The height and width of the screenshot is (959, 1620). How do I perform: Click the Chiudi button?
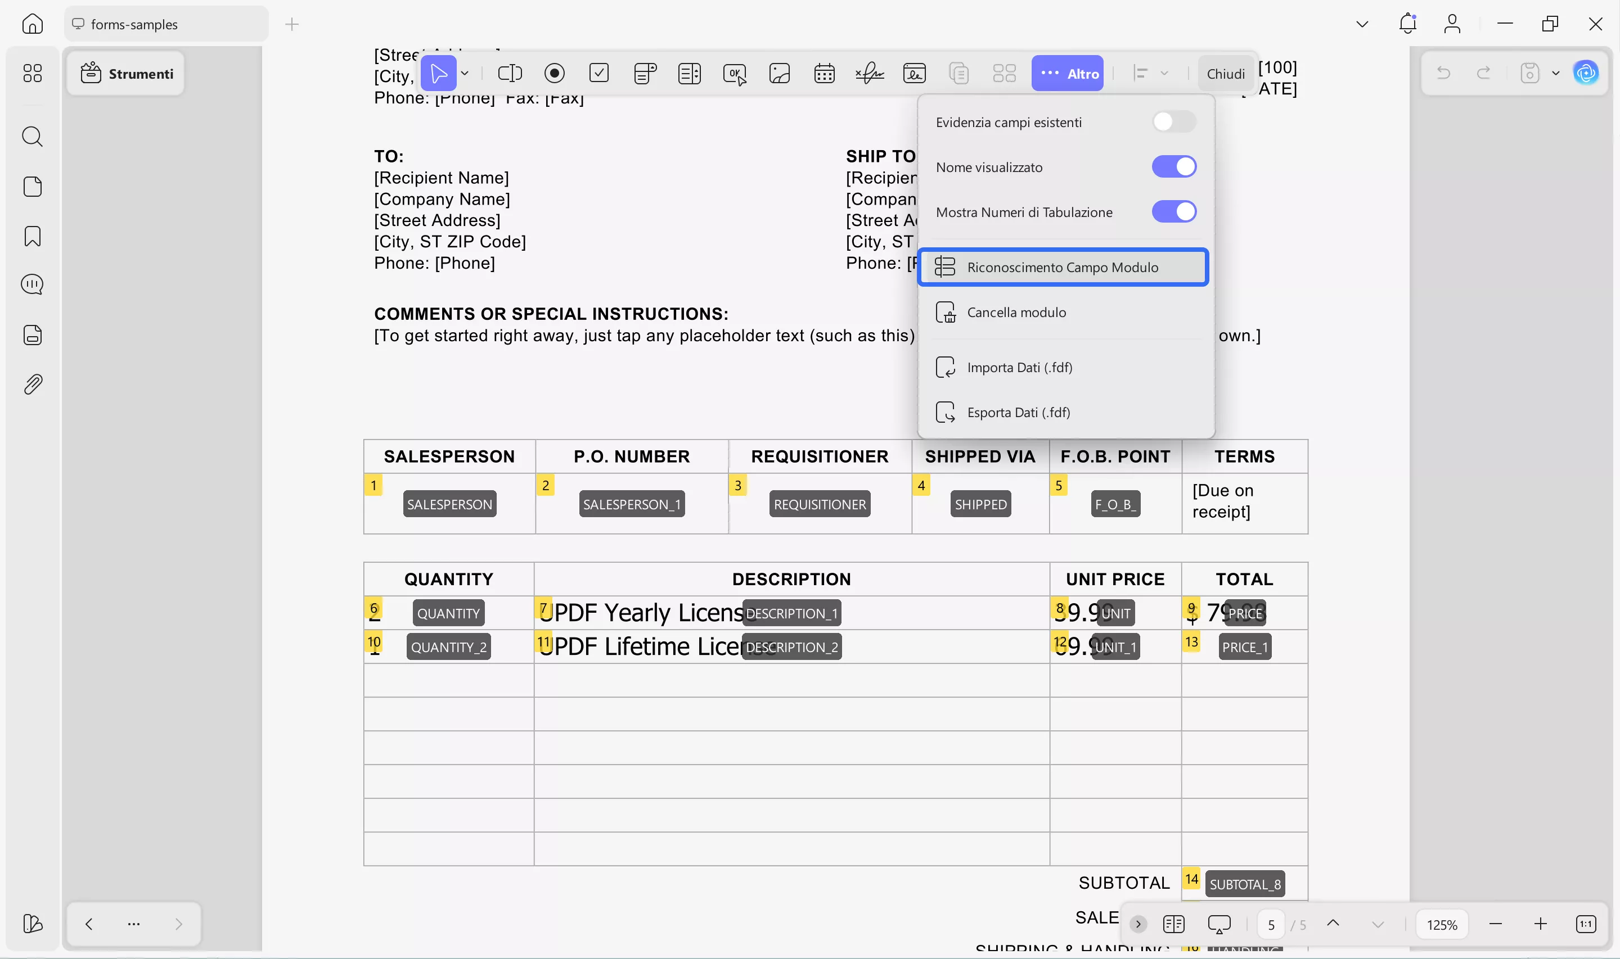[x=1225, y=73]
